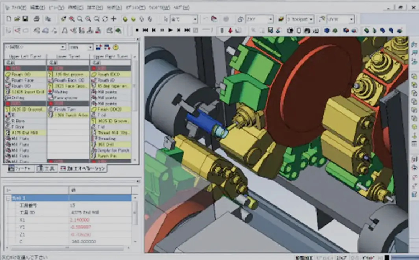This screenshot has width=419, height=260.
Task: Open the 作成(C) menu
Action: click(x=75, y=7)
